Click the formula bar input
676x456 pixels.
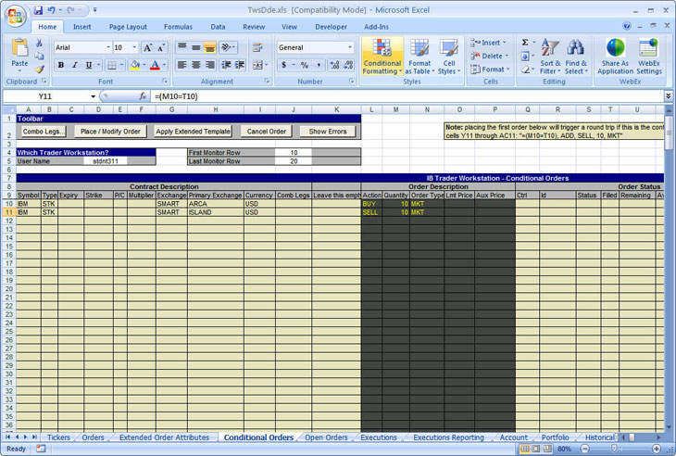(x=407, y=96)
